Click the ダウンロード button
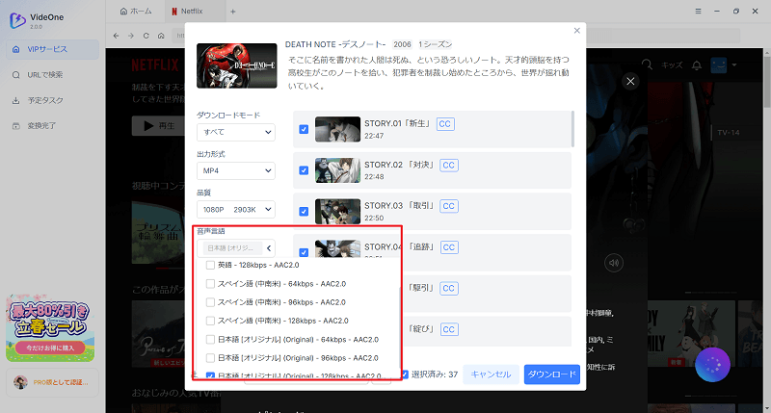This screenshot has width=771, height=413. tap(551, 374)
